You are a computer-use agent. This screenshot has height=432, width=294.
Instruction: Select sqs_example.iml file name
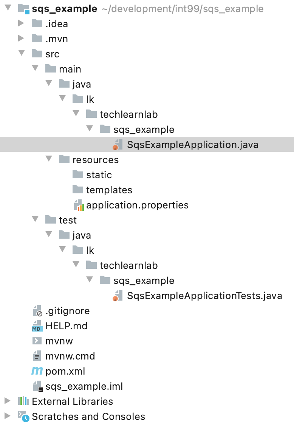(84, 387)
